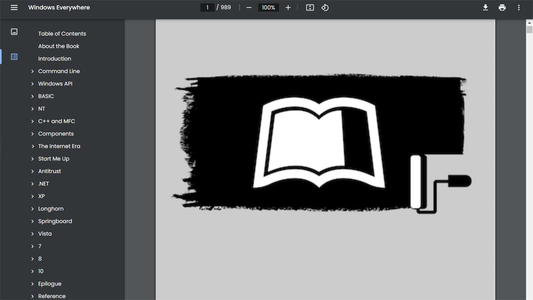533x300 pixels.
Task: Expand the Windows API outline section
Action: (32, 84)
